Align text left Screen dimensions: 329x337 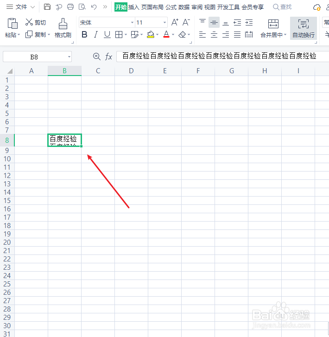point(202,34)
